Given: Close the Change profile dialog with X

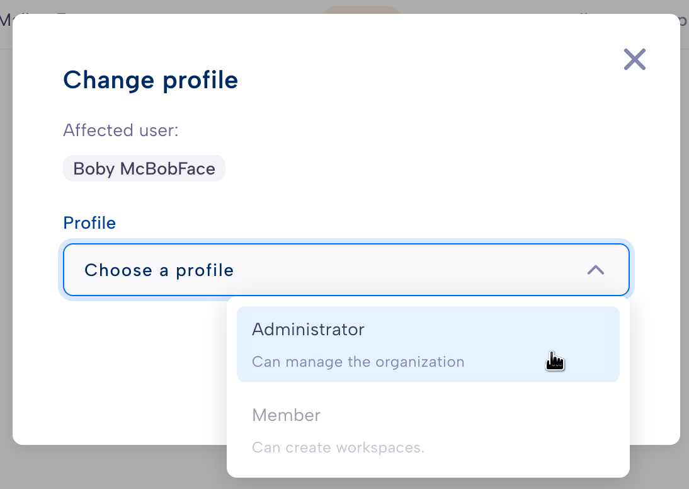Looking at the screenshot, I should point(634,59).
